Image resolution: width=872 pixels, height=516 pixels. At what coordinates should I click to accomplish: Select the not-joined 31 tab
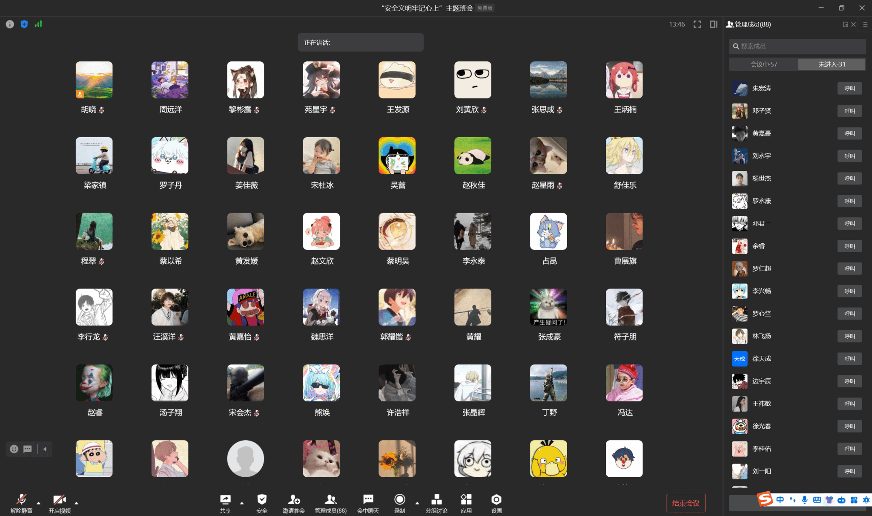tap(832, 64)
